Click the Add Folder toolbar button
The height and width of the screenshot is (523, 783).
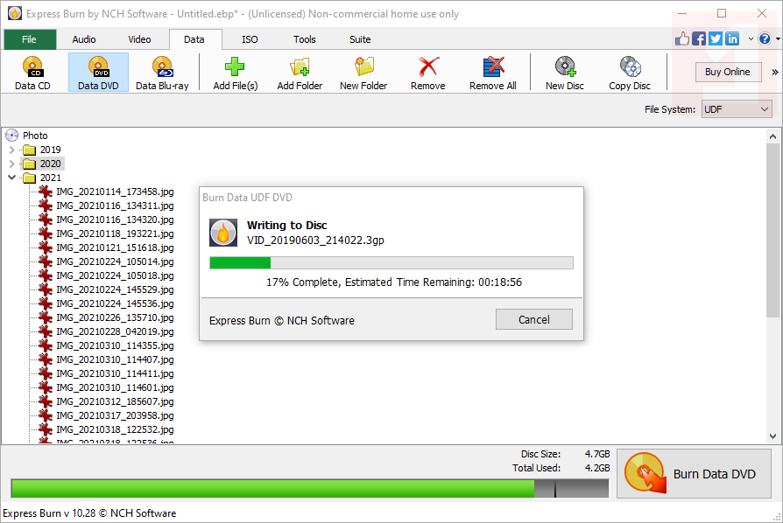point(300,73)
